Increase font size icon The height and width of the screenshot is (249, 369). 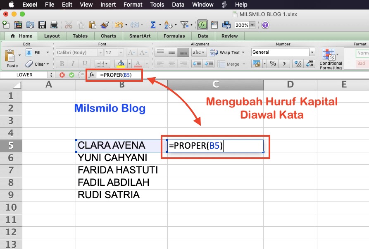131,52
